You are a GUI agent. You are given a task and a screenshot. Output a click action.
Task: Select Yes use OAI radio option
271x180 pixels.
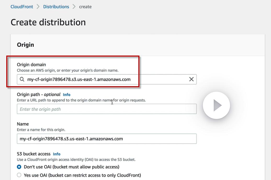coord(19,175)
